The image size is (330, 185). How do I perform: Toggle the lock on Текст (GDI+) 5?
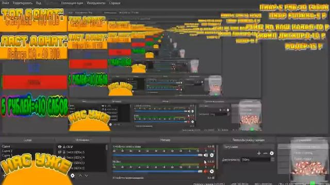coord(64,152)
